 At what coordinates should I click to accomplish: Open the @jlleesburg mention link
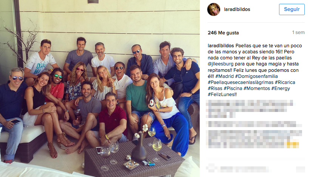pyautogui.click(x=221, y=64)
